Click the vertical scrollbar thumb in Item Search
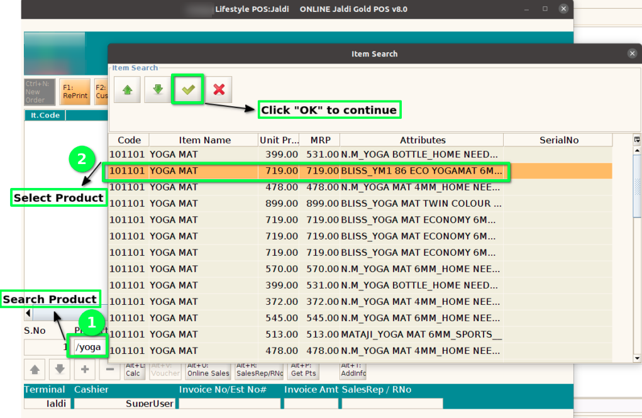The width and height of the screenshot is (642, 418). (637, 186)
